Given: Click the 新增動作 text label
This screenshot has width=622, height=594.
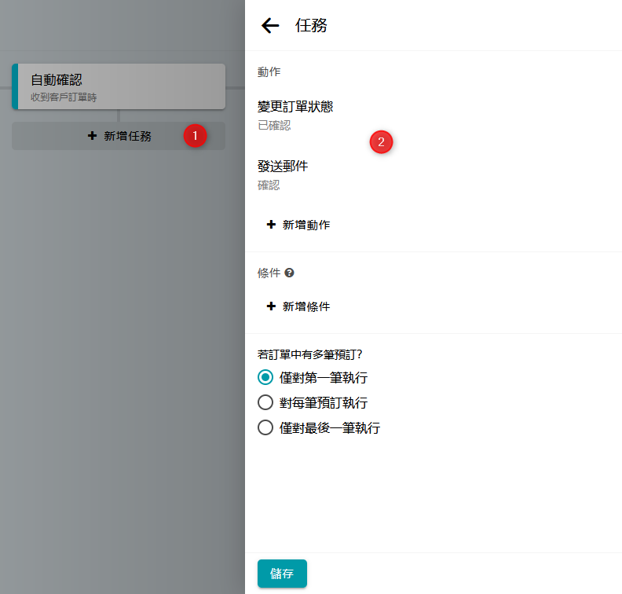Looking at the screenshot, I should (306, 225).
